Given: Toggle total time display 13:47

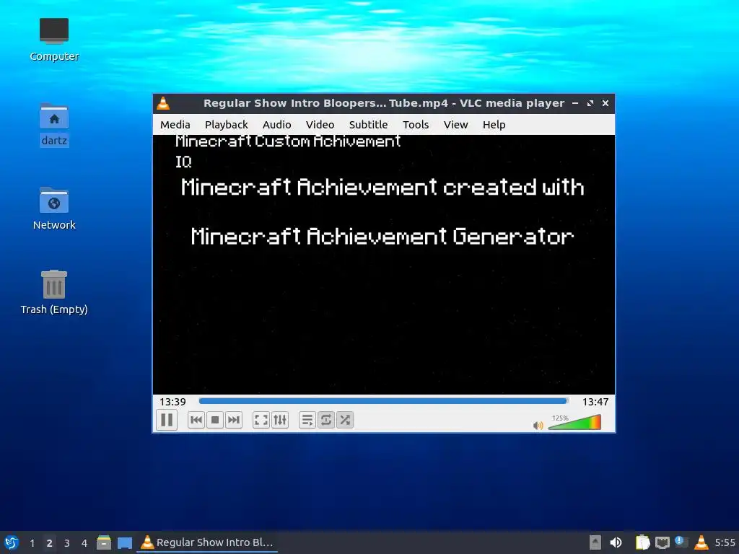Looking at the screenshot, I should point(595,402).
